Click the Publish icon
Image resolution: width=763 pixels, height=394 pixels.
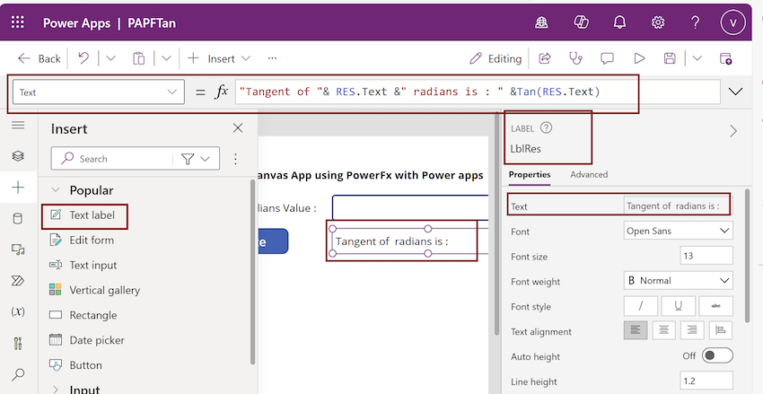pos(725,58)
